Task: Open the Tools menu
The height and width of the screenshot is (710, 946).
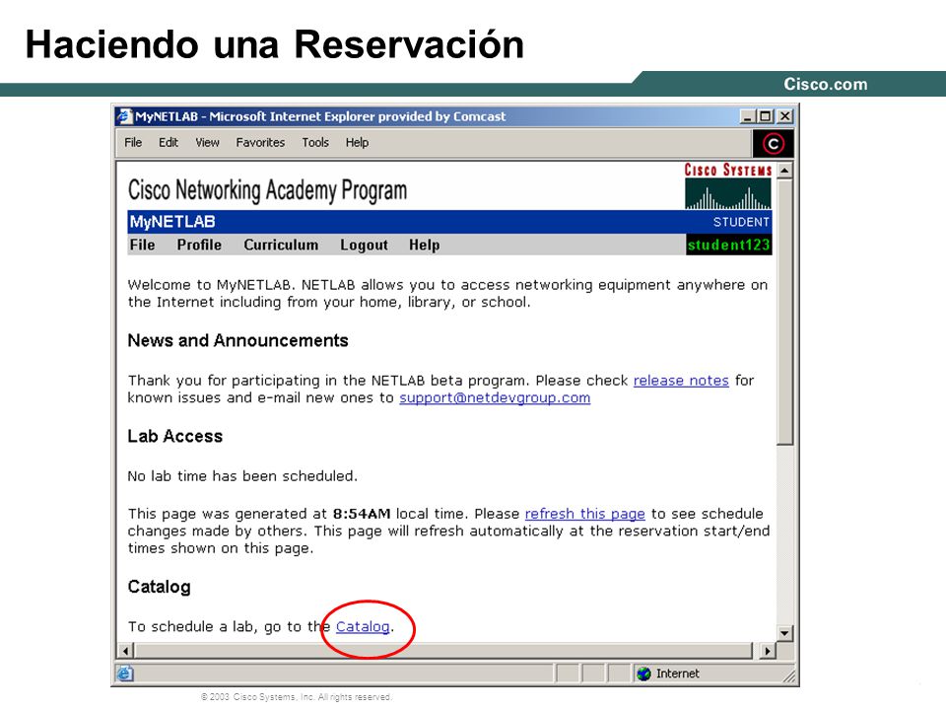Action: 315,142
